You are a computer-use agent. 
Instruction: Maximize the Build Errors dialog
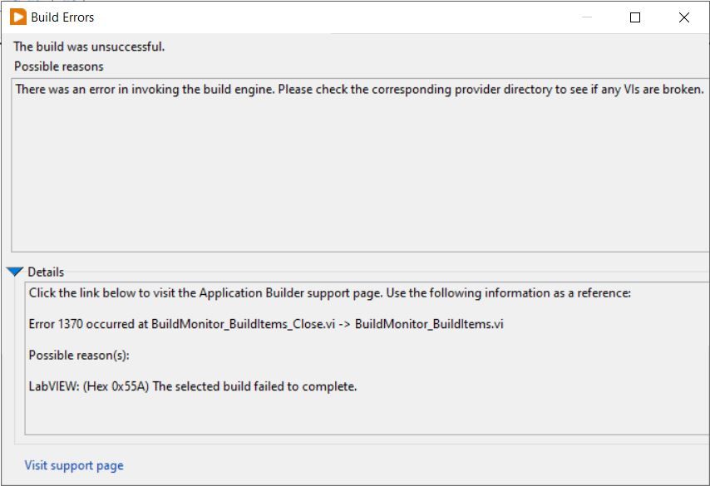[634, 17]
